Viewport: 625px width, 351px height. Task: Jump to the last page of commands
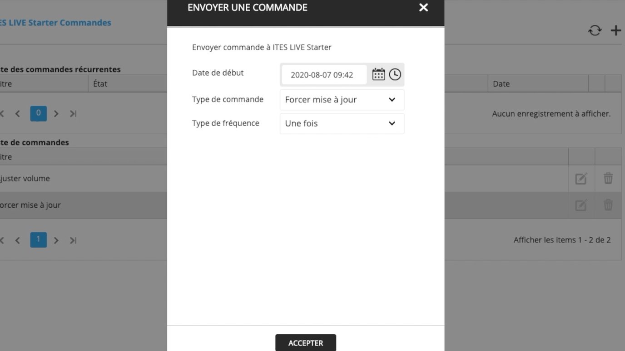pyautogui.click(x=73, y=240)
